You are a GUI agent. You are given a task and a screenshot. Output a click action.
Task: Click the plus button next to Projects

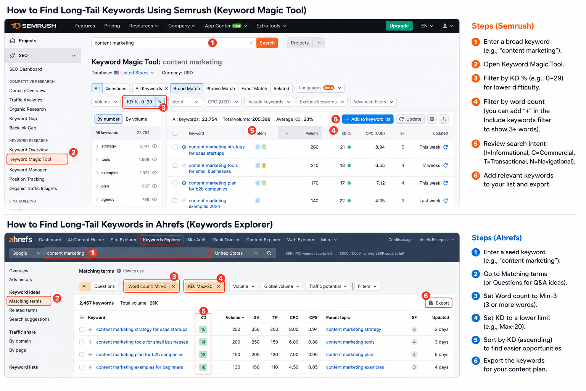319,43
